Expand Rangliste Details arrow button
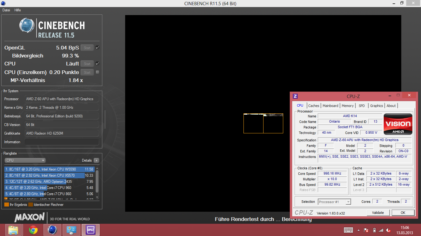The width and height of the screenshot is (421, 236). (x=96, y=160)
